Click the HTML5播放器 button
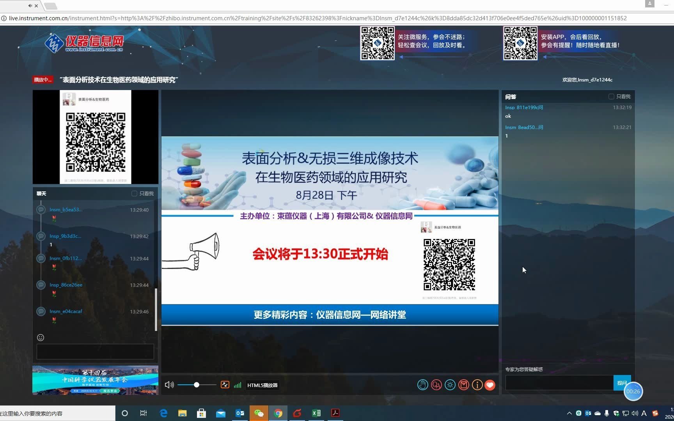 [x=263, y=385]
